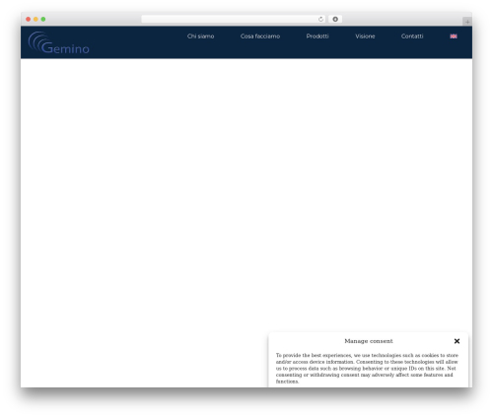Click the Manage consent heading
Image resolution: width=493 pixels, height=417 pixels.
[369, 341]
